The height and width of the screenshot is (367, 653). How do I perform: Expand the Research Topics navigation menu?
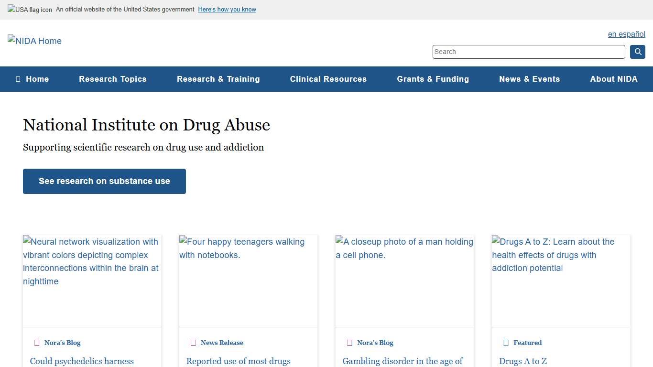[113, 79]
